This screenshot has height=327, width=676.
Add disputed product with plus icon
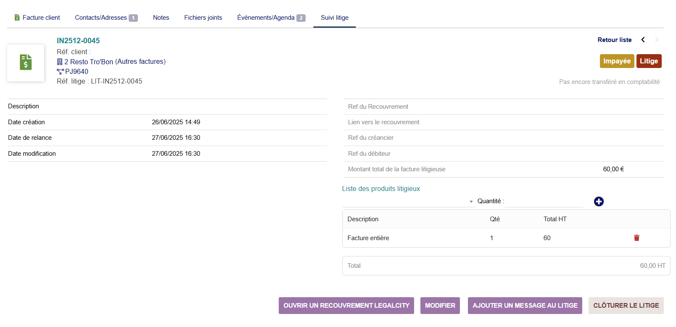pos(599,201)
